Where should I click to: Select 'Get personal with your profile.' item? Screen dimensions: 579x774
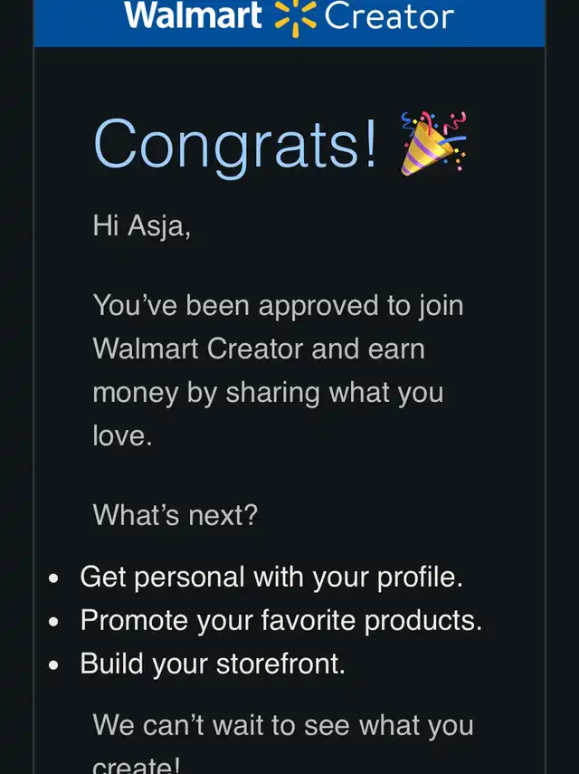(271, 577)
